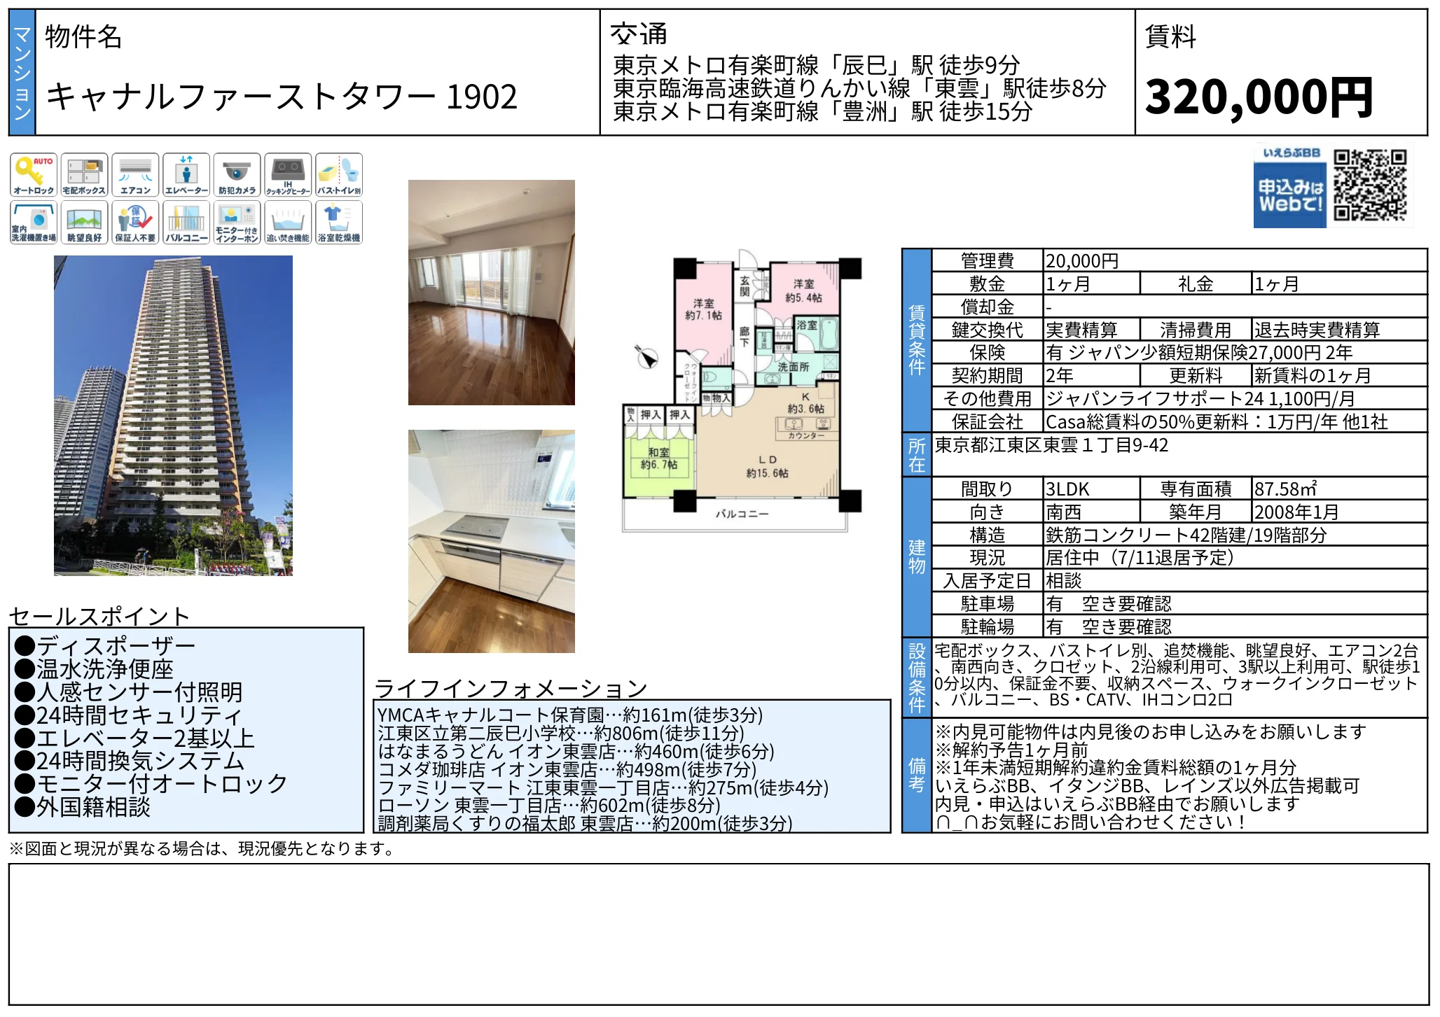Click the 間取り value 3LDK
This screenshot has height=1017, width=1440.
(1091, 489)
